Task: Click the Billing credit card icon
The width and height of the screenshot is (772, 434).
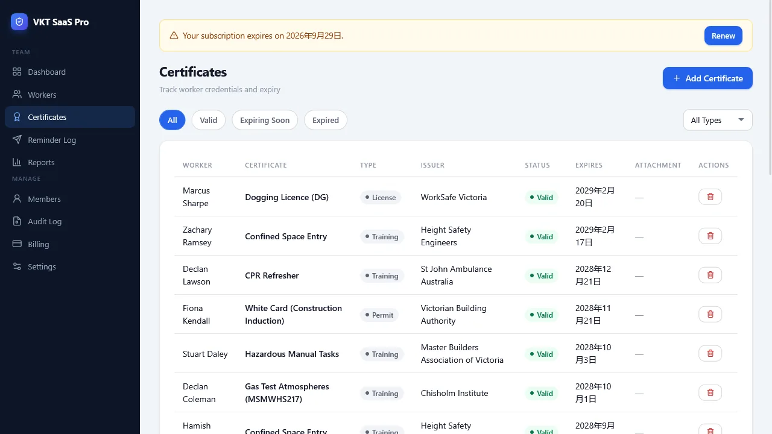Action: [17, 244]
